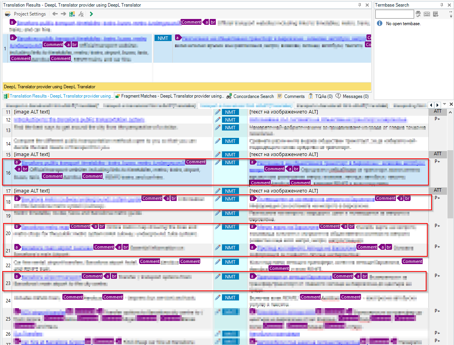Select segment number 22
This screenshot has height=345, width=454.
8,265
